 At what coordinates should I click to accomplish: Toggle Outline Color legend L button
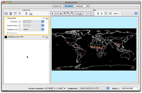click(x=20, y=25)
